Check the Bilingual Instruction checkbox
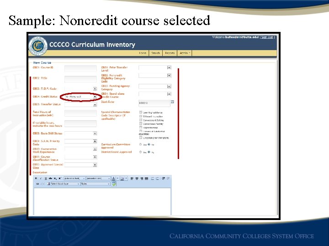 pos(141,116)
